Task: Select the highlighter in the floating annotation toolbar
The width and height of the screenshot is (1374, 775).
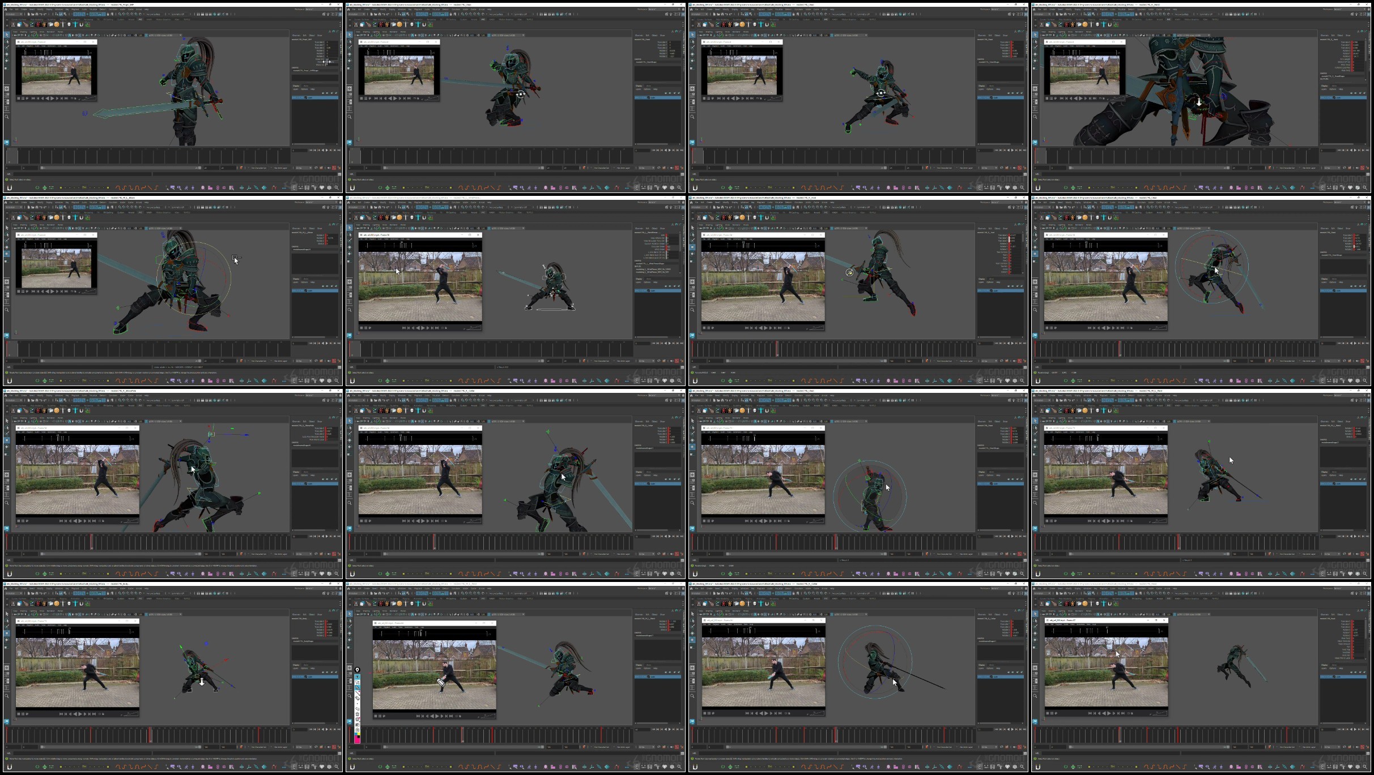Action: pos(358,688)
